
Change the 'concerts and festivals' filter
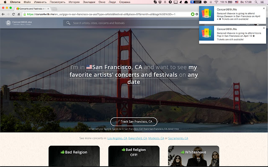pyautogui.click(x=146, y=75)
